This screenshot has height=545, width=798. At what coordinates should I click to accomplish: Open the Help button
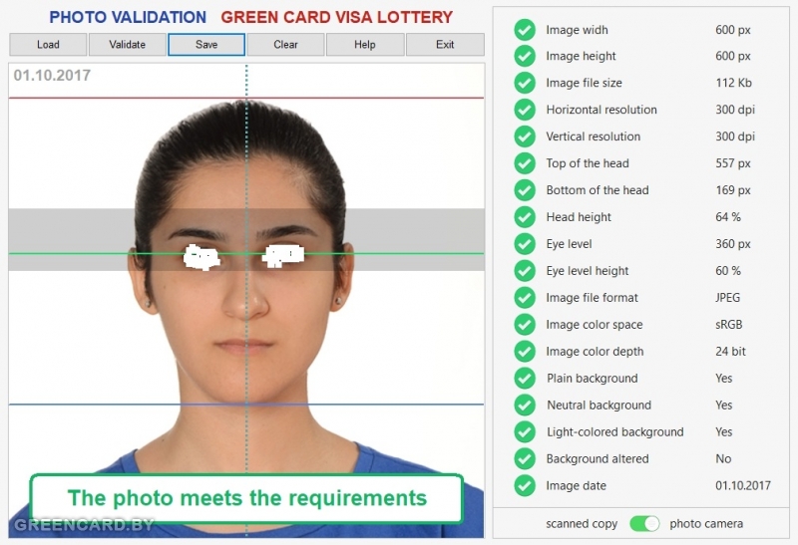[365, 44]
